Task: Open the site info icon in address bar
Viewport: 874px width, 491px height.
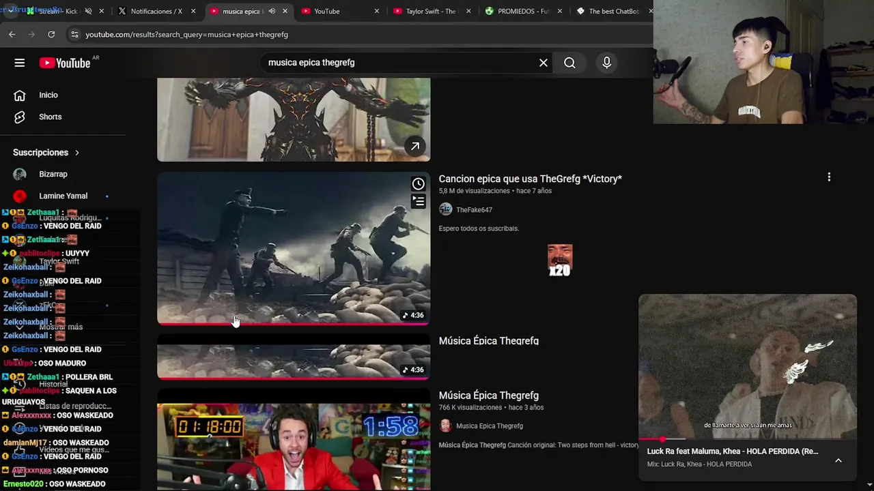Action: tap(74, 34)
